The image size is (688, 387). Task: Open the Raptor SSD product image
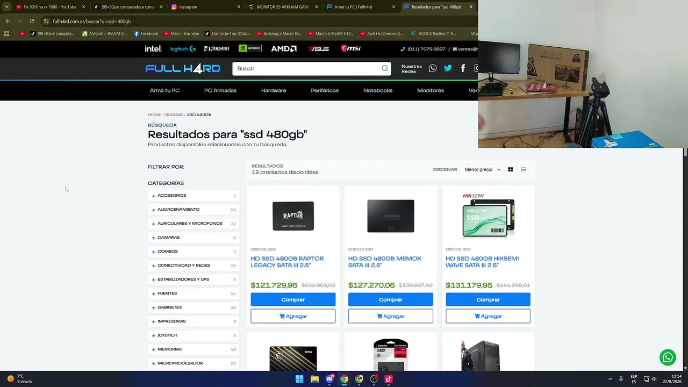[293, 216]
